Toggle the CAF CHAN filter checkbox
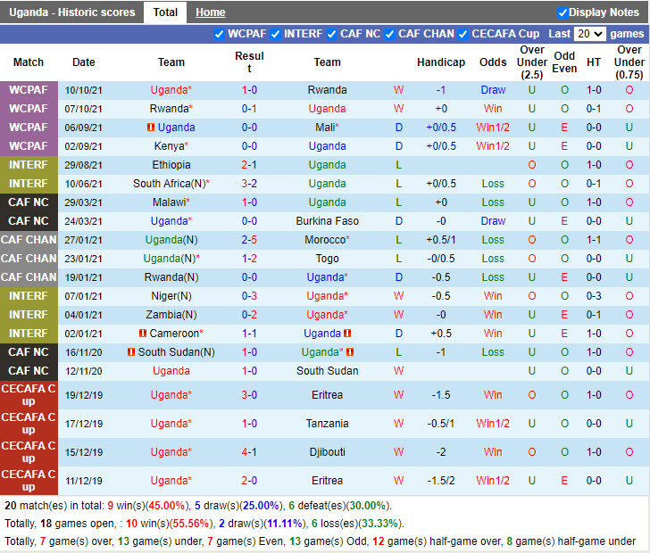The image size is (650, 553). click(390, 34)
